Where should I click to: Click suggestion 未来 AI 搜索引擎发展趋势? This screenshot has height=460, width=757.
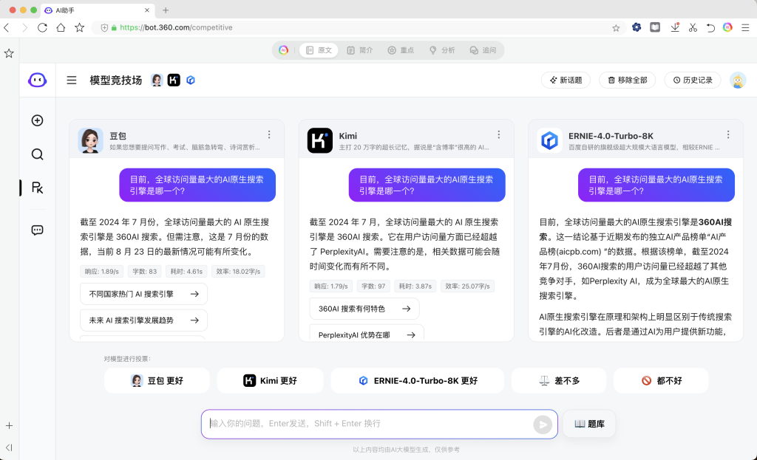[144, 320]
